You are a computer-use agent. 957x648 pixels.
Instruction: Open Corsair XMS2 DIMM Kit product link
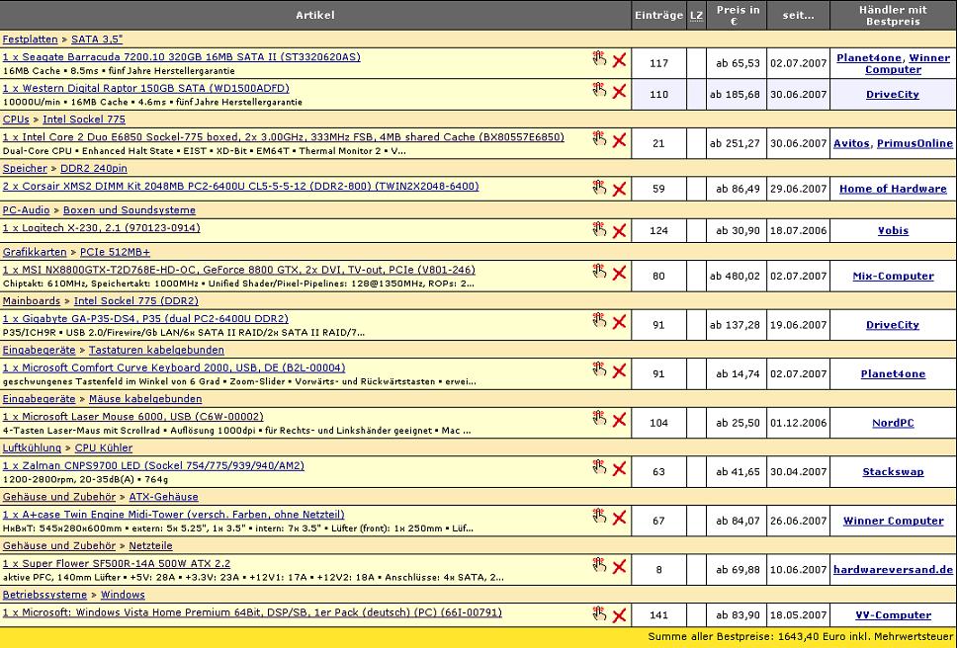point(240,186)
